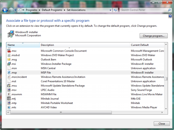Click the .msdvd extension name

click(x=15, y=55)
